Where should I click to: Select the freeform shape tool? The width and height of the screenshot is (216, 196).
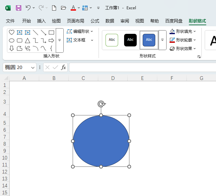[20, 48]
